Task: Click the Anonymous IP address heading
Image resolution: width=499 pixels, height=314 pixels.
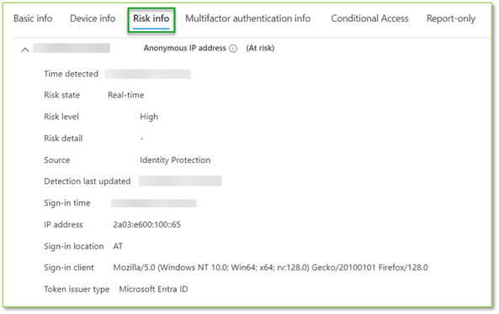Action: [184, 48]
